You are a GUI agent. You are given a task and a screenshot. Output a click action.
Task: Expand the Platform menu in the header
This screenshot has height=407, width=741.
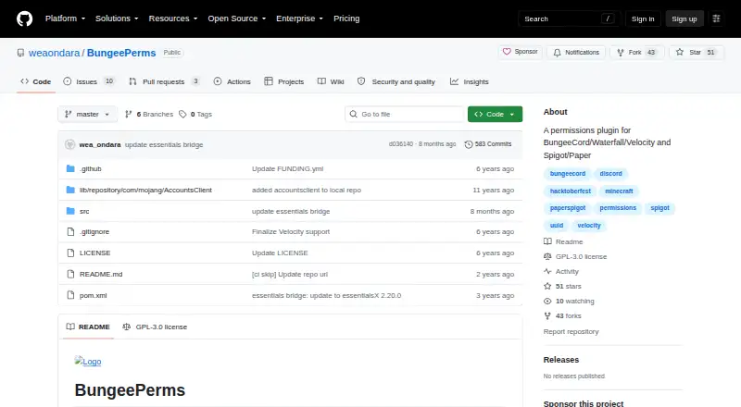[65, 18]
